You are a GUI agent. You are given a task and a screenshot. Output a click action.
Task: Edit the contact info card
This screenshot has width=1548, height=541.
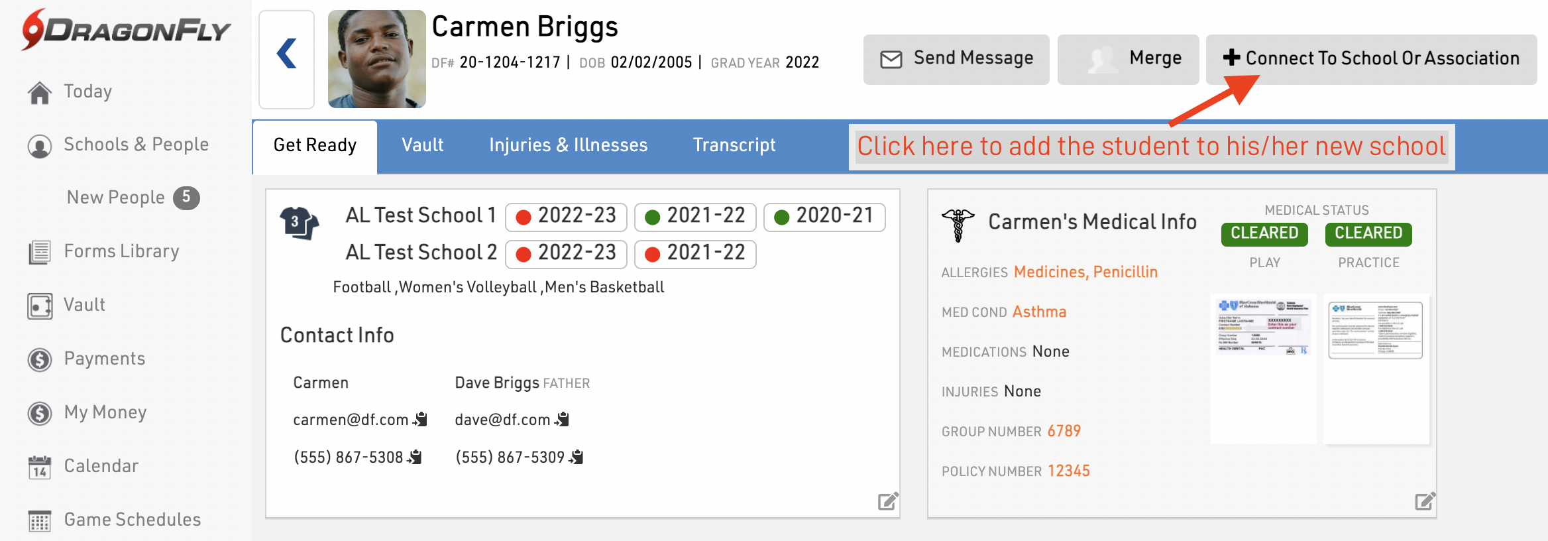click(x=887, y=501)
